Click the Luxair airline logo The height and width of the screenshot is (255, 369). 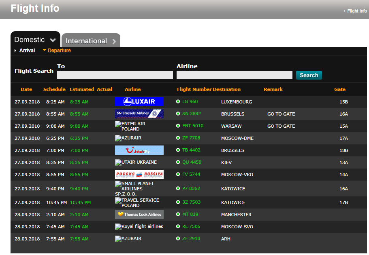click(x=139, y=102)
